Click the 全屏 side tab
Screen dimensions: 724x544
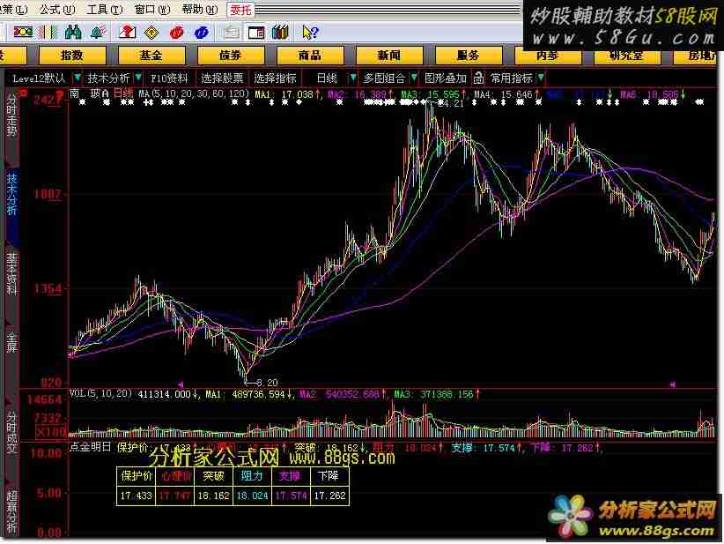(x=11, y=342)
